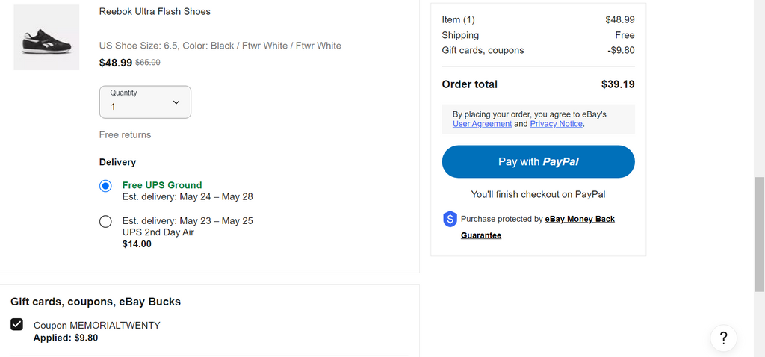Click the chevron arrow in Quantity selector

(x=176, y=102)
